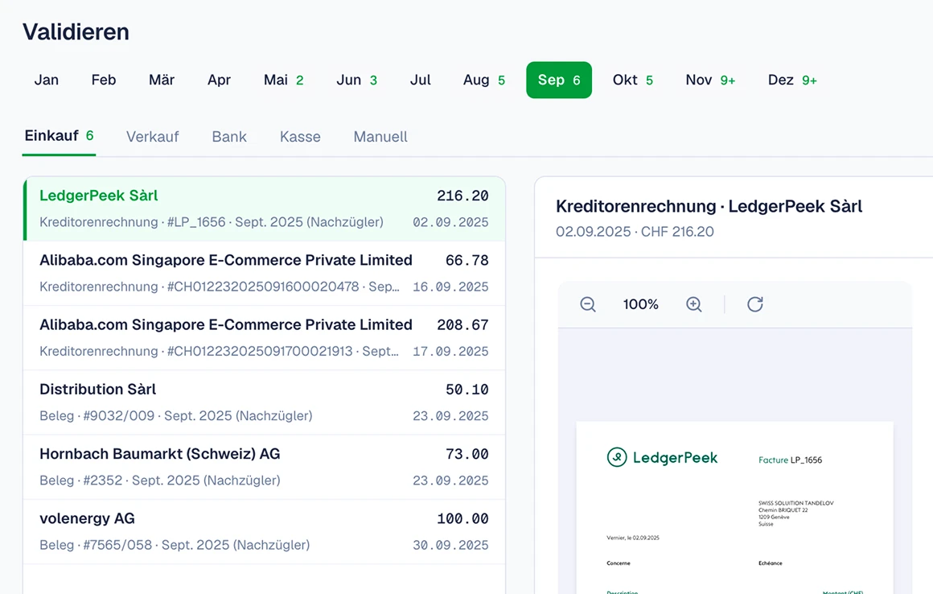Click Beleg #2352 description text

pyautogui.click(x=159, y=481)
